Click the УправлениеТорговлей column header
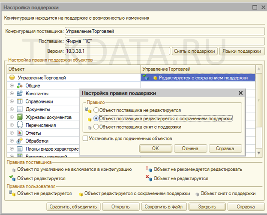The height and width of the screenshot is (215, 267). coord(198,69)
